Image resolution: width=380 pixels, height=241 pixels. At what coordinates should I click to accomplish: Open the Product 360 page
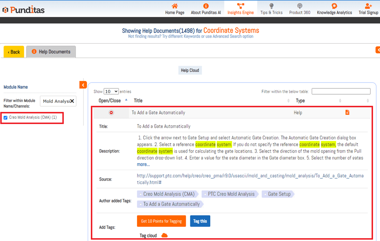300,9
